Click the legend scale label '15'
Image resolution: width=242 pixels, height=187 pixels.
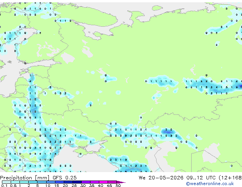point(56,185)
